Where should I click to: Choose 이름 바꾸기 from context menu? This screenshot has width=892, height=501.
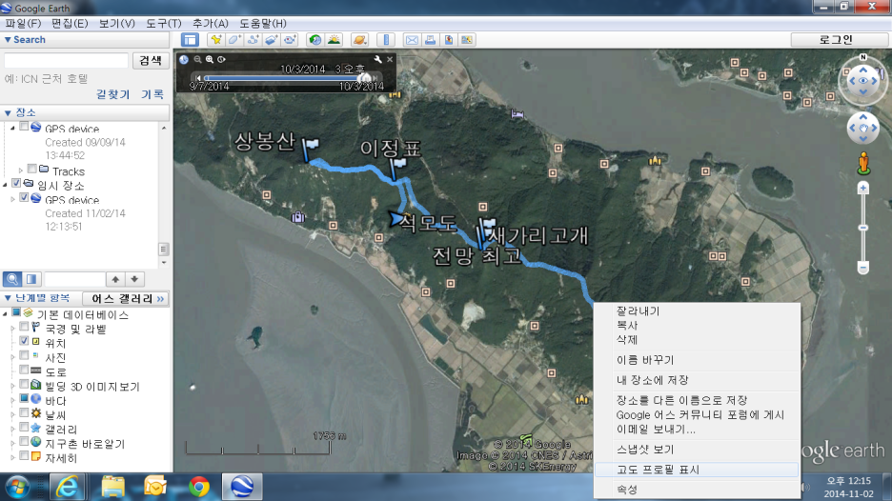pyautogui.click(x=697, y=360)
